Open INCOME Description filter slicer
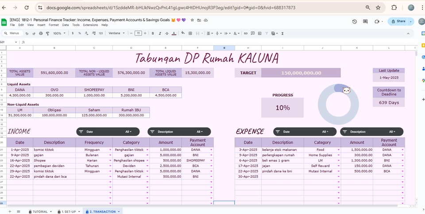This screenshot has width=425, height=214. coord(179,132)
